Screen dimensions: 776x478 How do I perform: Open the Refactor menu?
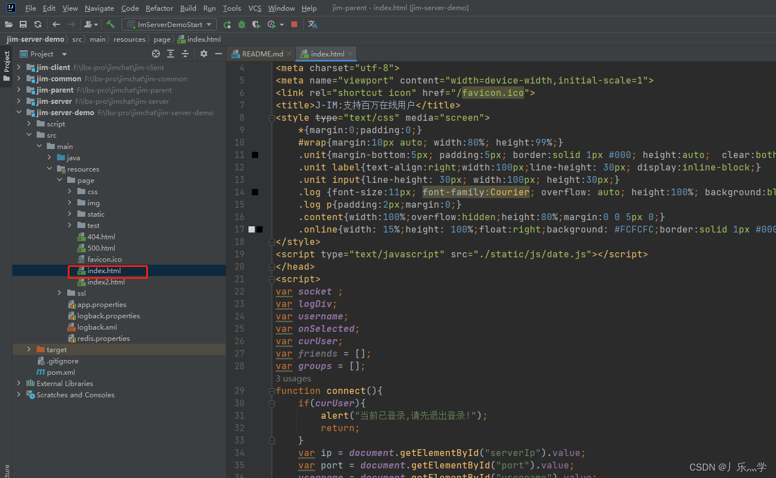tap(160, 8)
